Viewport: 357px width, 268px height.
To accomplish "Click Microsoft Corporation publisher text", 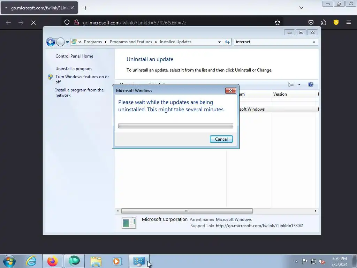I will [x=165, y=219].
